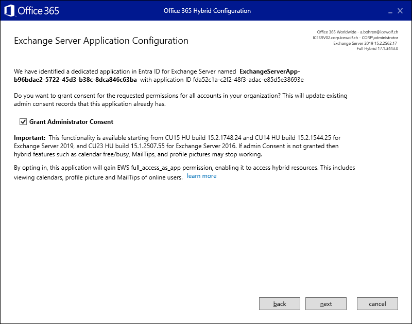Click the Grant Administrator Consent label
This screenshot has width=412, height=324.
coord(71,122)
